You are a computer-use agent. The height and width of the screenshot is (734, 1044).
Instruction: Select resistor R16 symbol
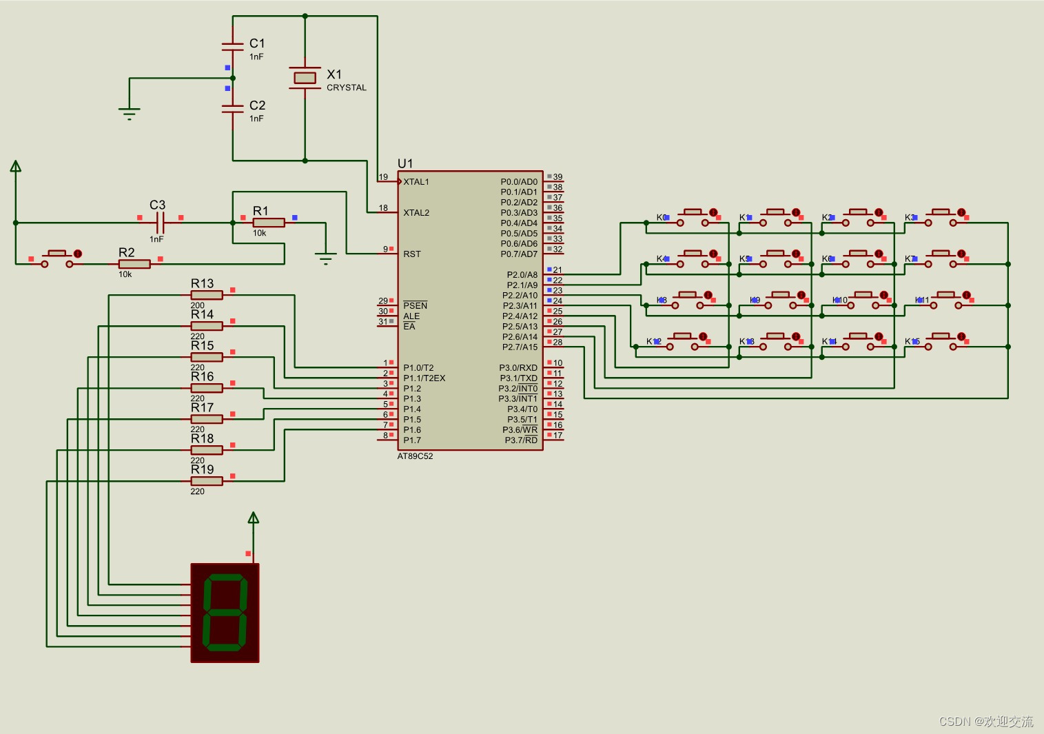coord(206,388)
